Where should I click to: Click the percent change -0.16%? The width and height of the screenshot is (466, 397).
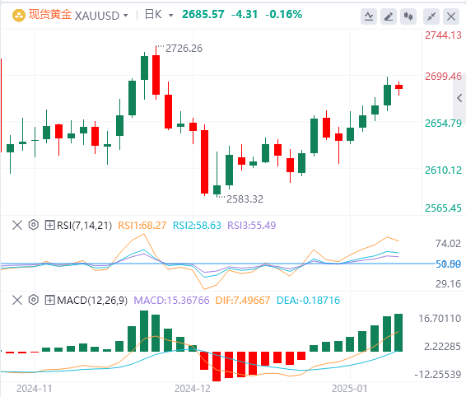tap(284, 14)
